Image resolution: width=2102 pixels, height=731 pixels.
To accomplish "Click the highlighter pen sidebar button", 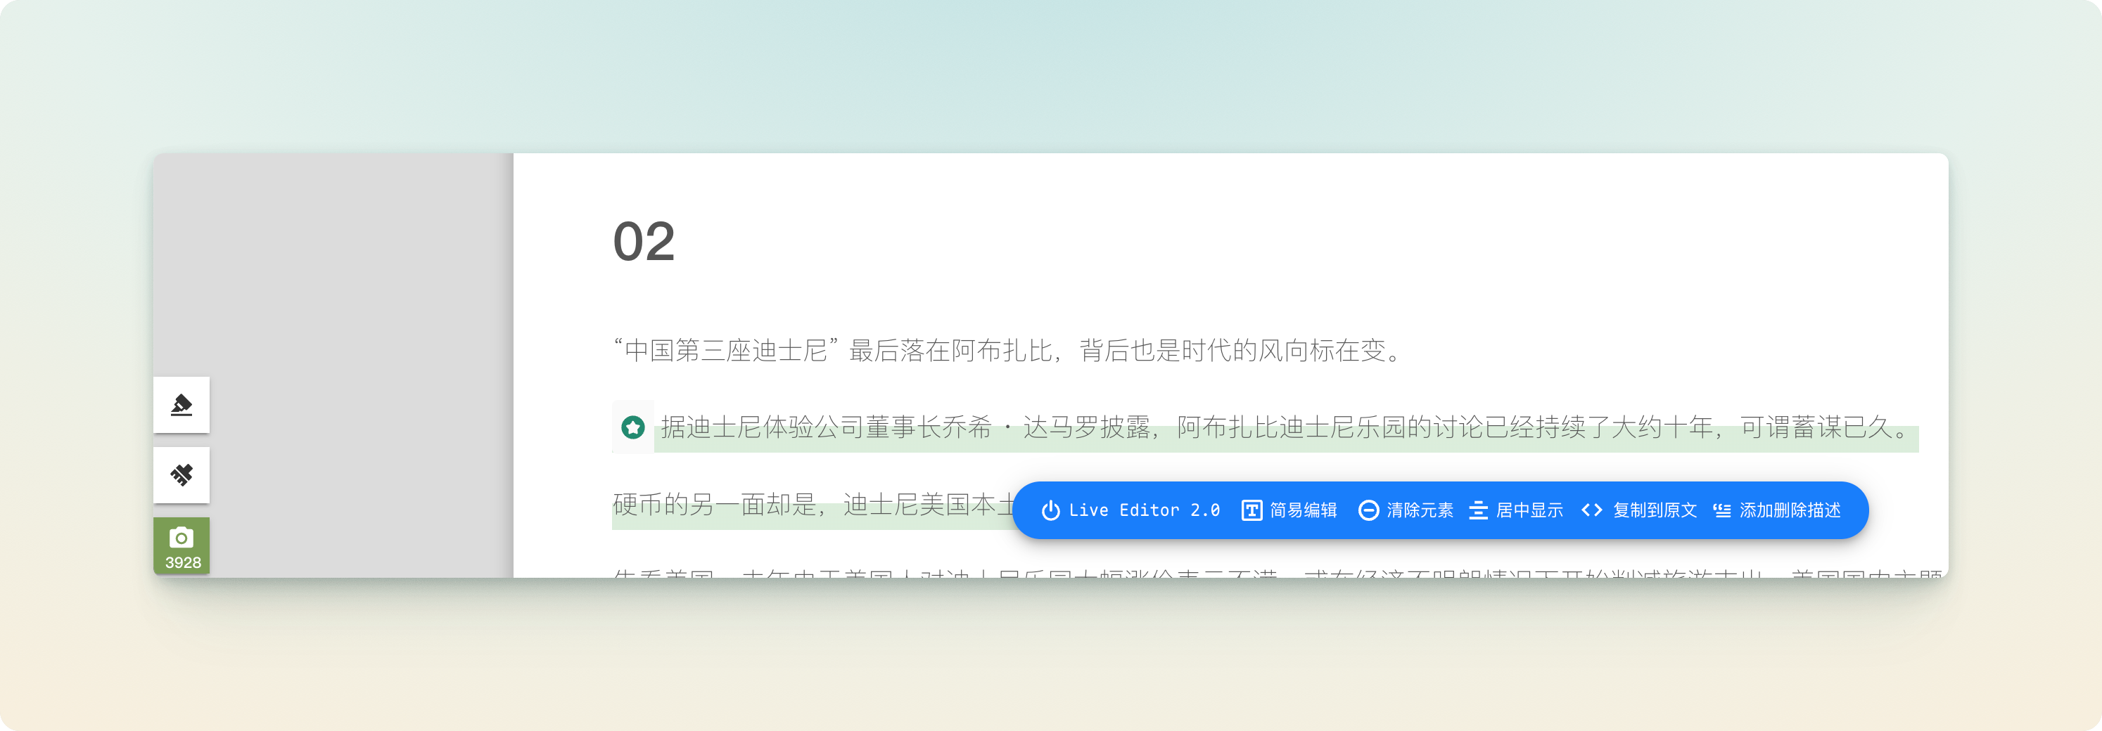I will point(181,404).
